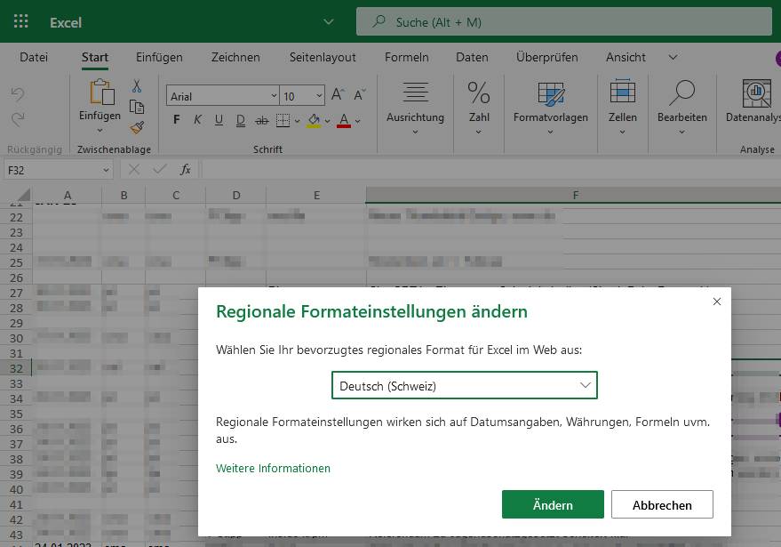The width and height of the screenshot is (781, 547).
Task: Apply strikethrough formatting
Action: [x=260, y=120]
